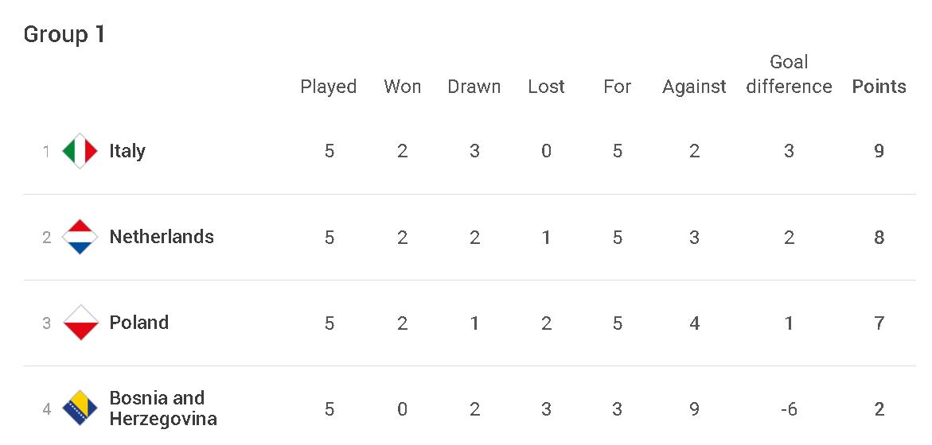Click the Goal difference column header

pos(789,75)
